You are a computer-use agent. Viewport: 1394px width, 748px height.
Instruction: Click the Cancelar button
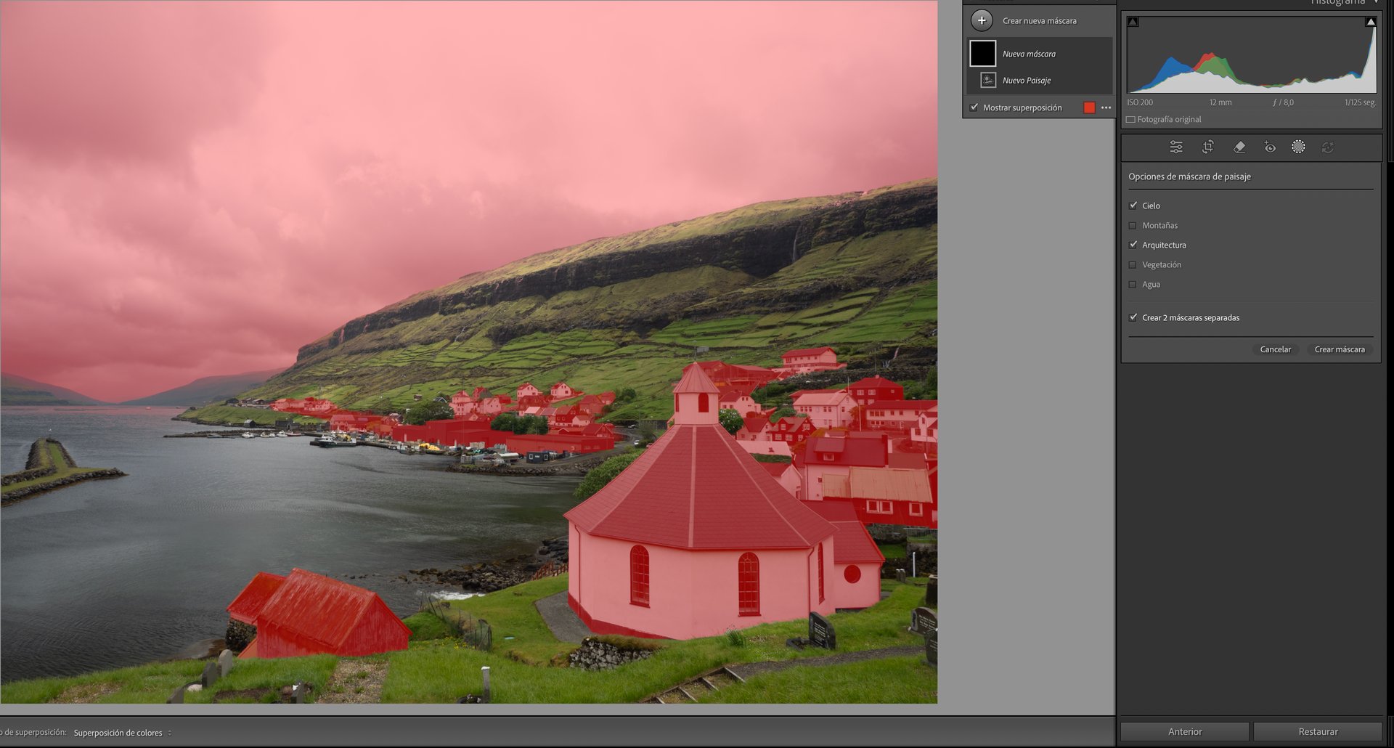point(1276,349)
